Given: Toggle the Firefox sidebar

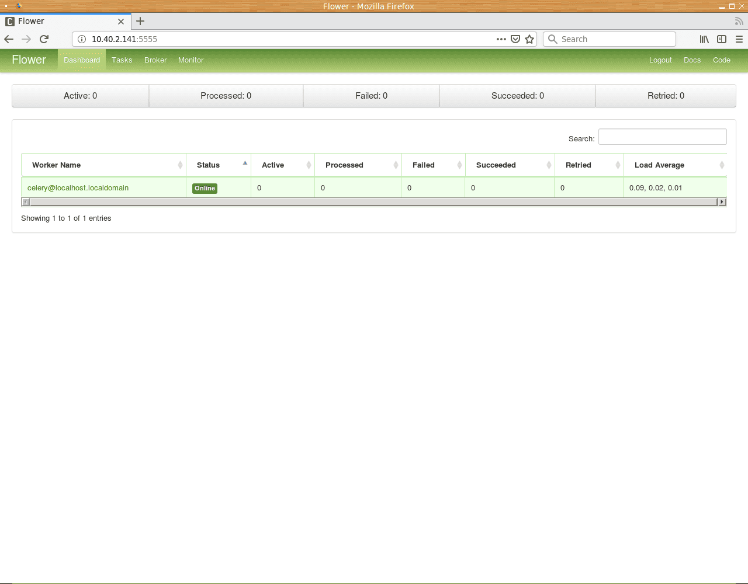Looking at the screenshot, I should coord(722,39).
